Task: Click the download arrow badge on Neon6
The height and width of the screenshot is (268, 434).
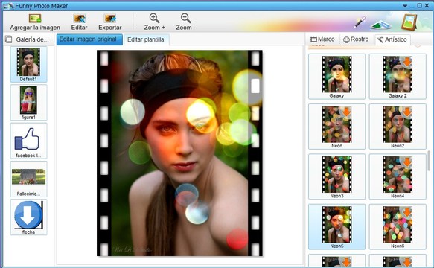Action: 406,212
